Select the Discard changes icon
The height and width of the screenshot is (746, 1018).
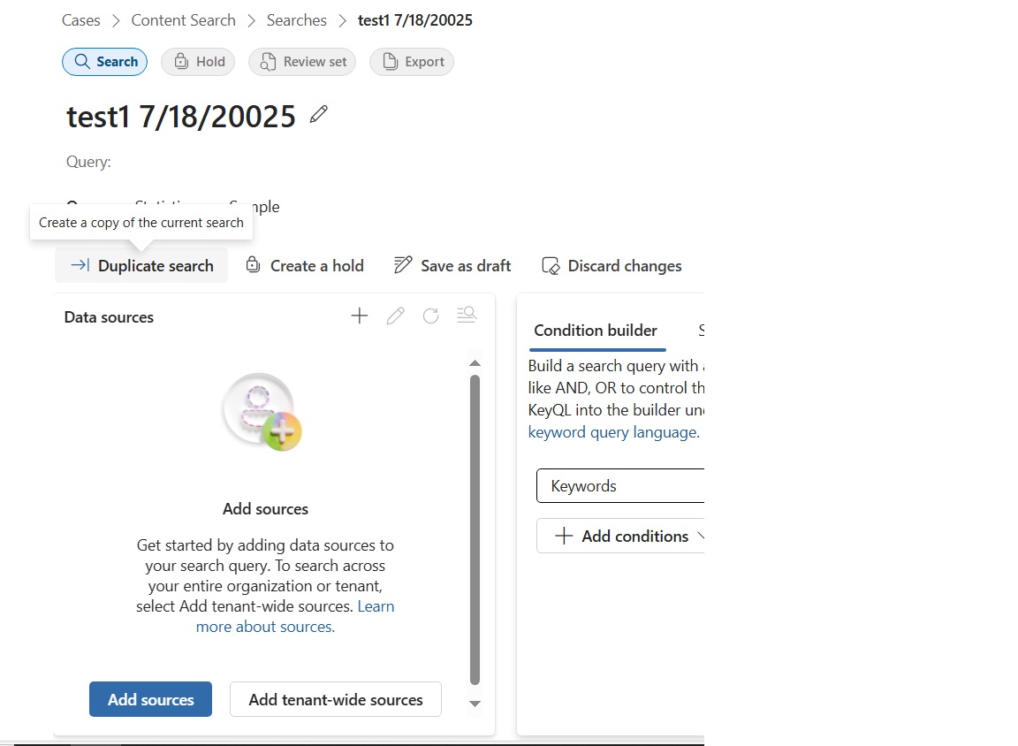[x=550, y=265]
